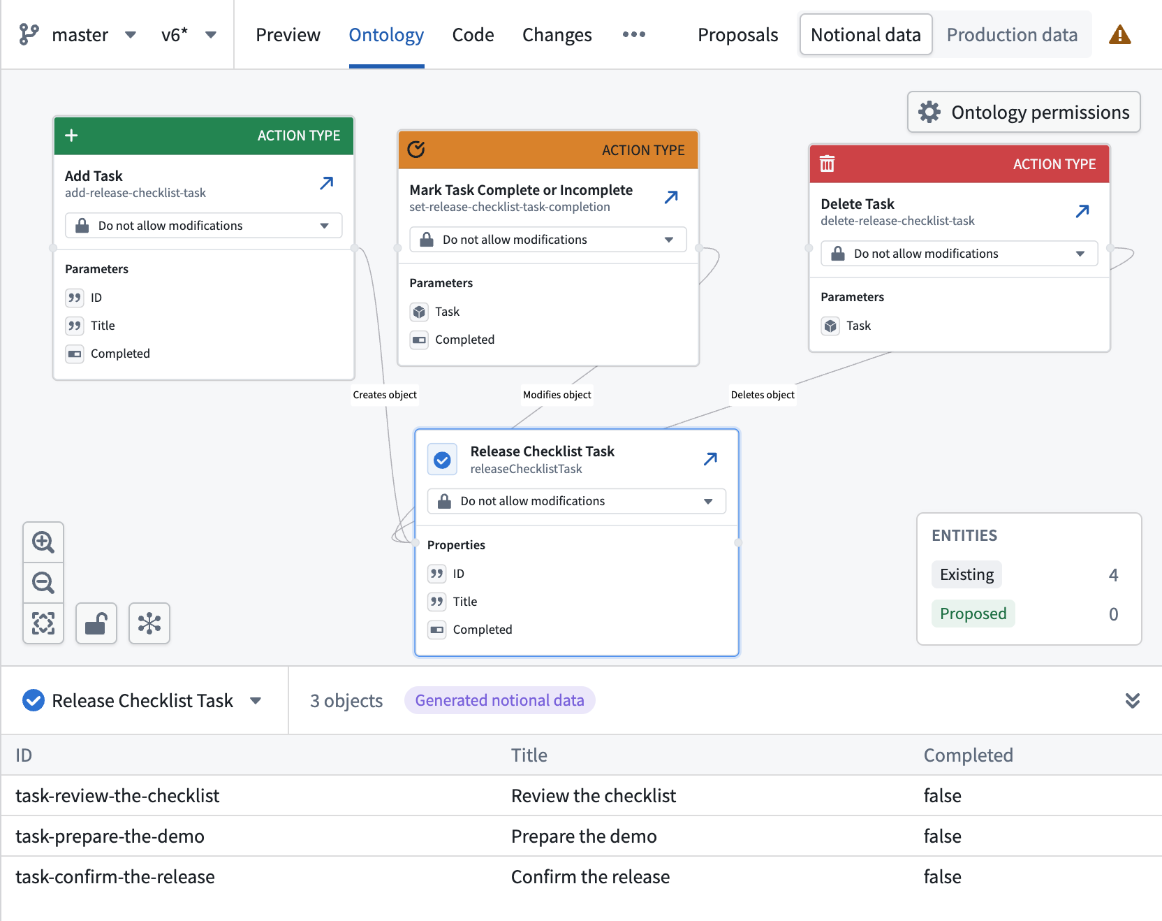1162x921 pixels.
Task: Click the git branch icon beside master
Action: (29, 34)
